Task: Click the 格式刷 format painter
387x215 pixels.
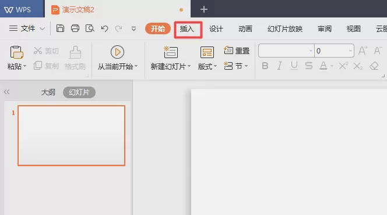Action: coord(75,58)
